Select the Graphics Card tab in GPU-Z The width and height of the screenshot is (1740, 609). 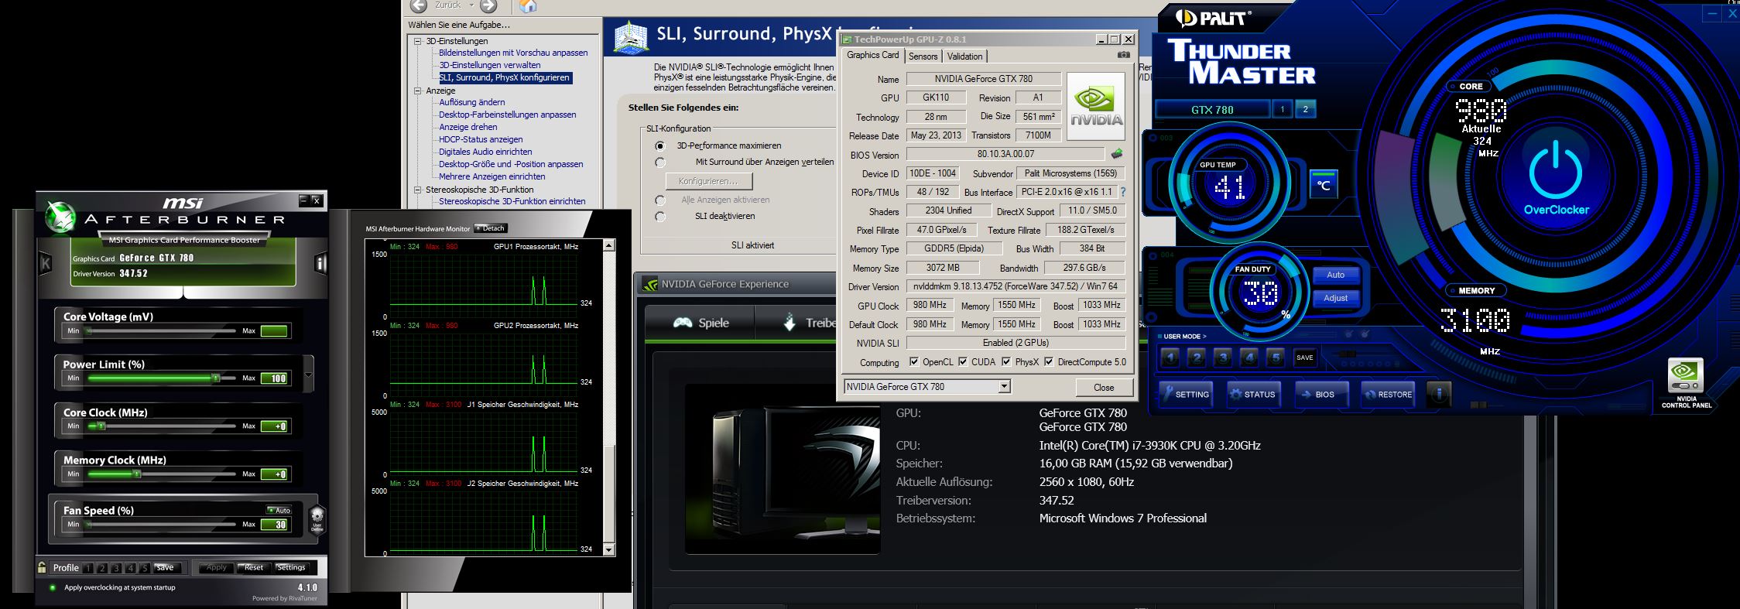click(873, 55)
